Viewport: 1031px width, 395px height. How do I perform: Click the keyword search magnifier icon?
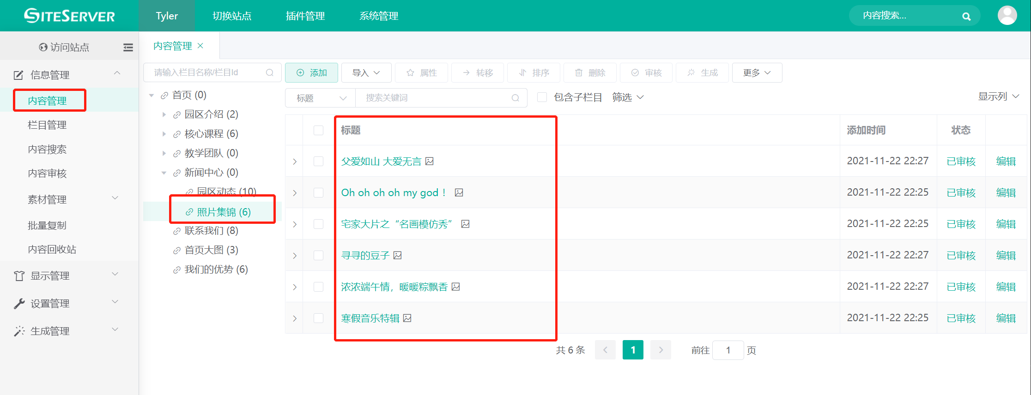pyautogui.click(x=515, y=98)
